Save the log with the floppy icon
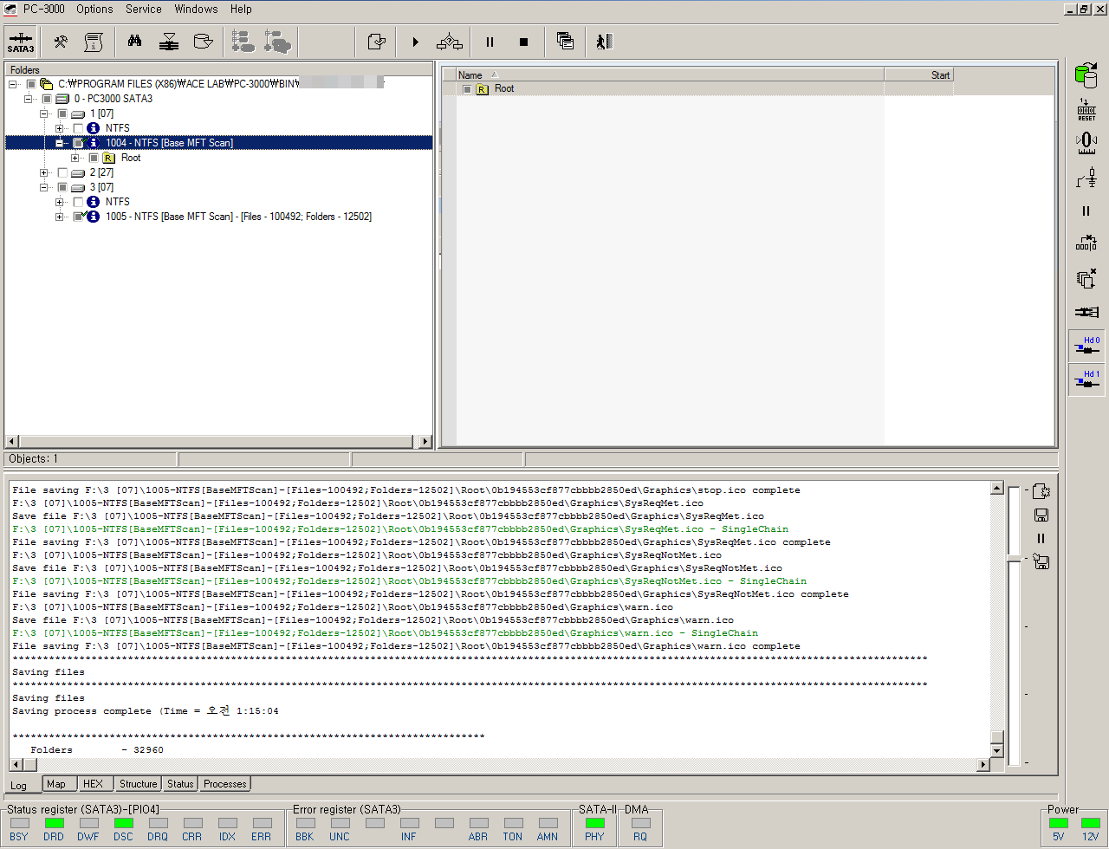Screen dimensions: 1109x849 pos(1041,515)
